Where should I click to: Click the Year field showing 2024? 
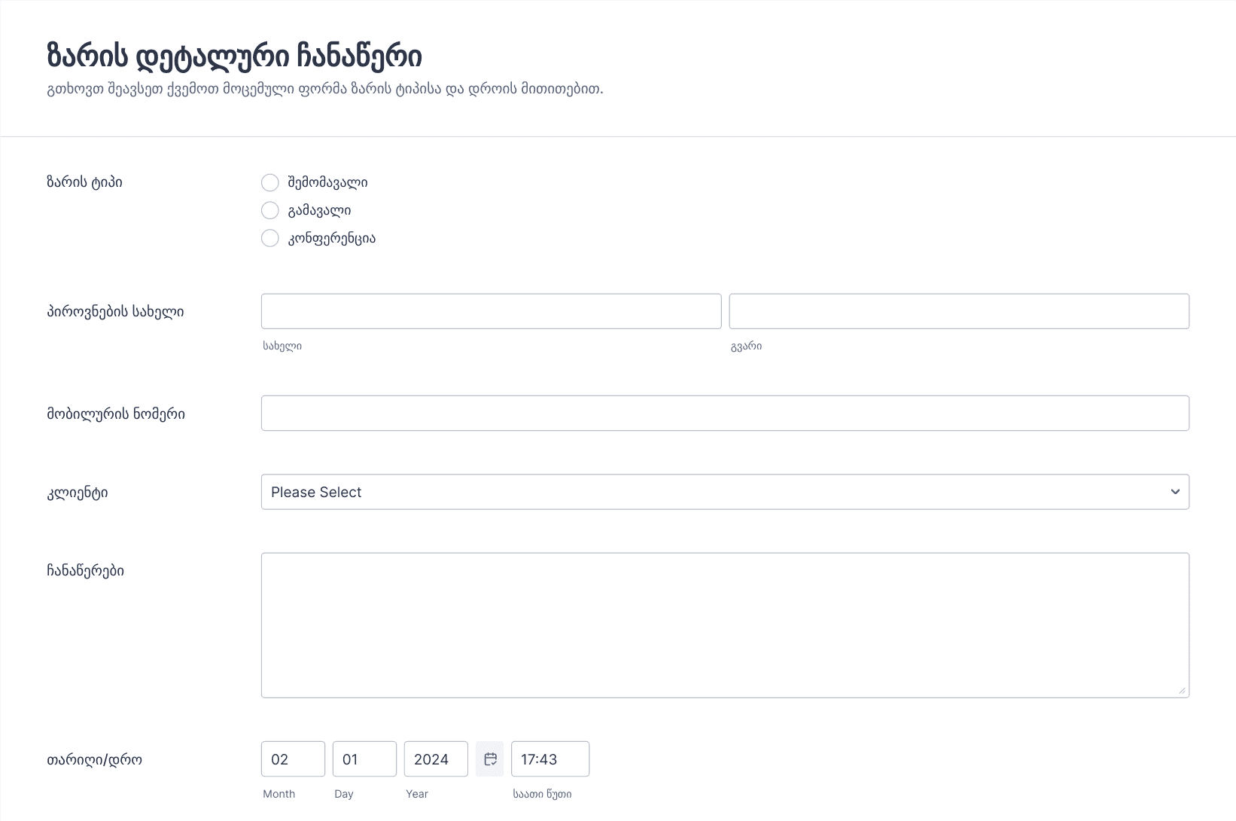(x=436, y=759)
